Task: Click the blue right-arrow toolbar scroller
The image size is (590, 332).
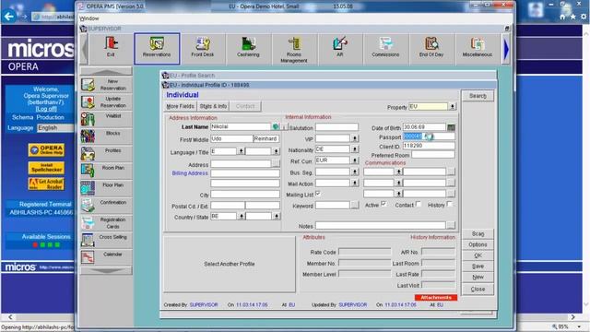Action: (506, 49)
